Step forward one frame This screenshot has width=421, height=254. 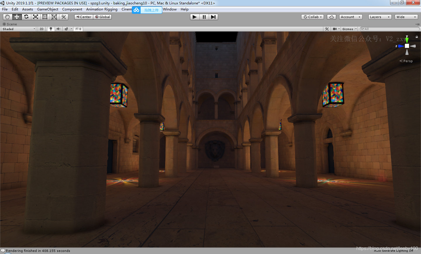pos(213,17)
